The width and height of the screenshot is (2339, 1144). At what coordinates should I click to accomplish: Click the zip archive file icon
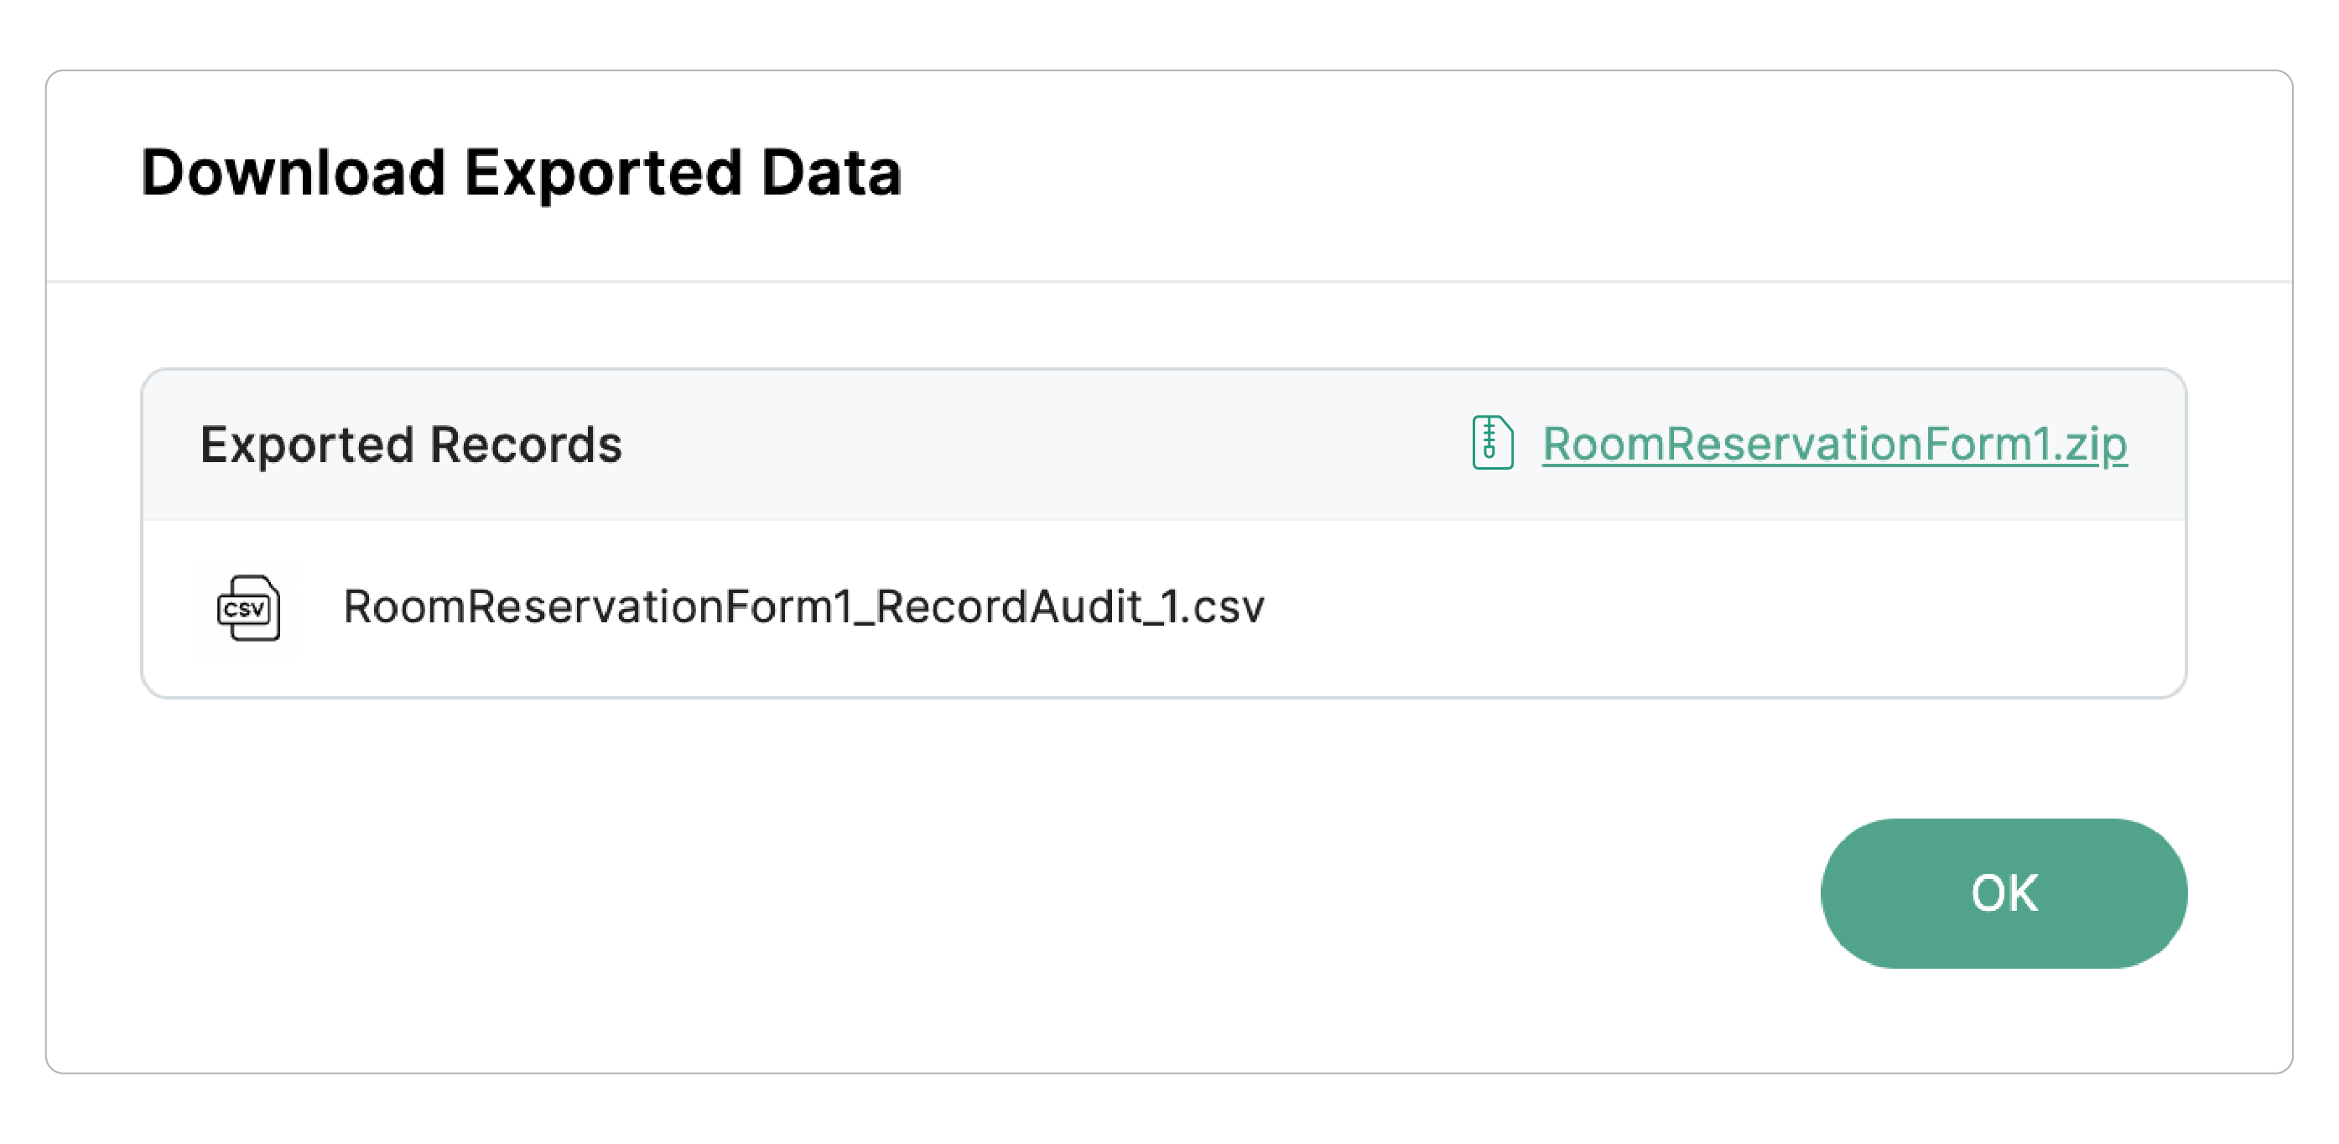pos(1491,443)
